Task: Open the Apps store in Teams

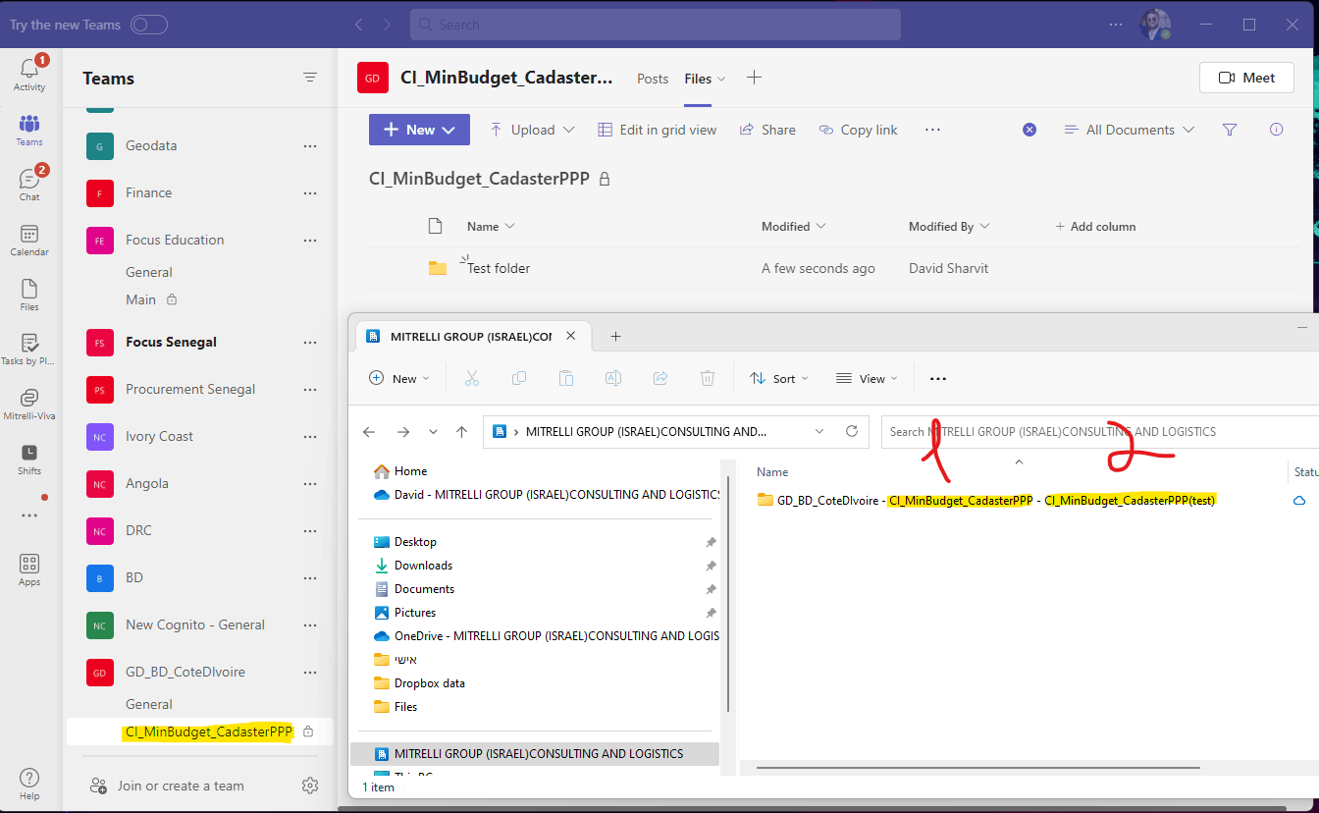Action: (29, 569)
